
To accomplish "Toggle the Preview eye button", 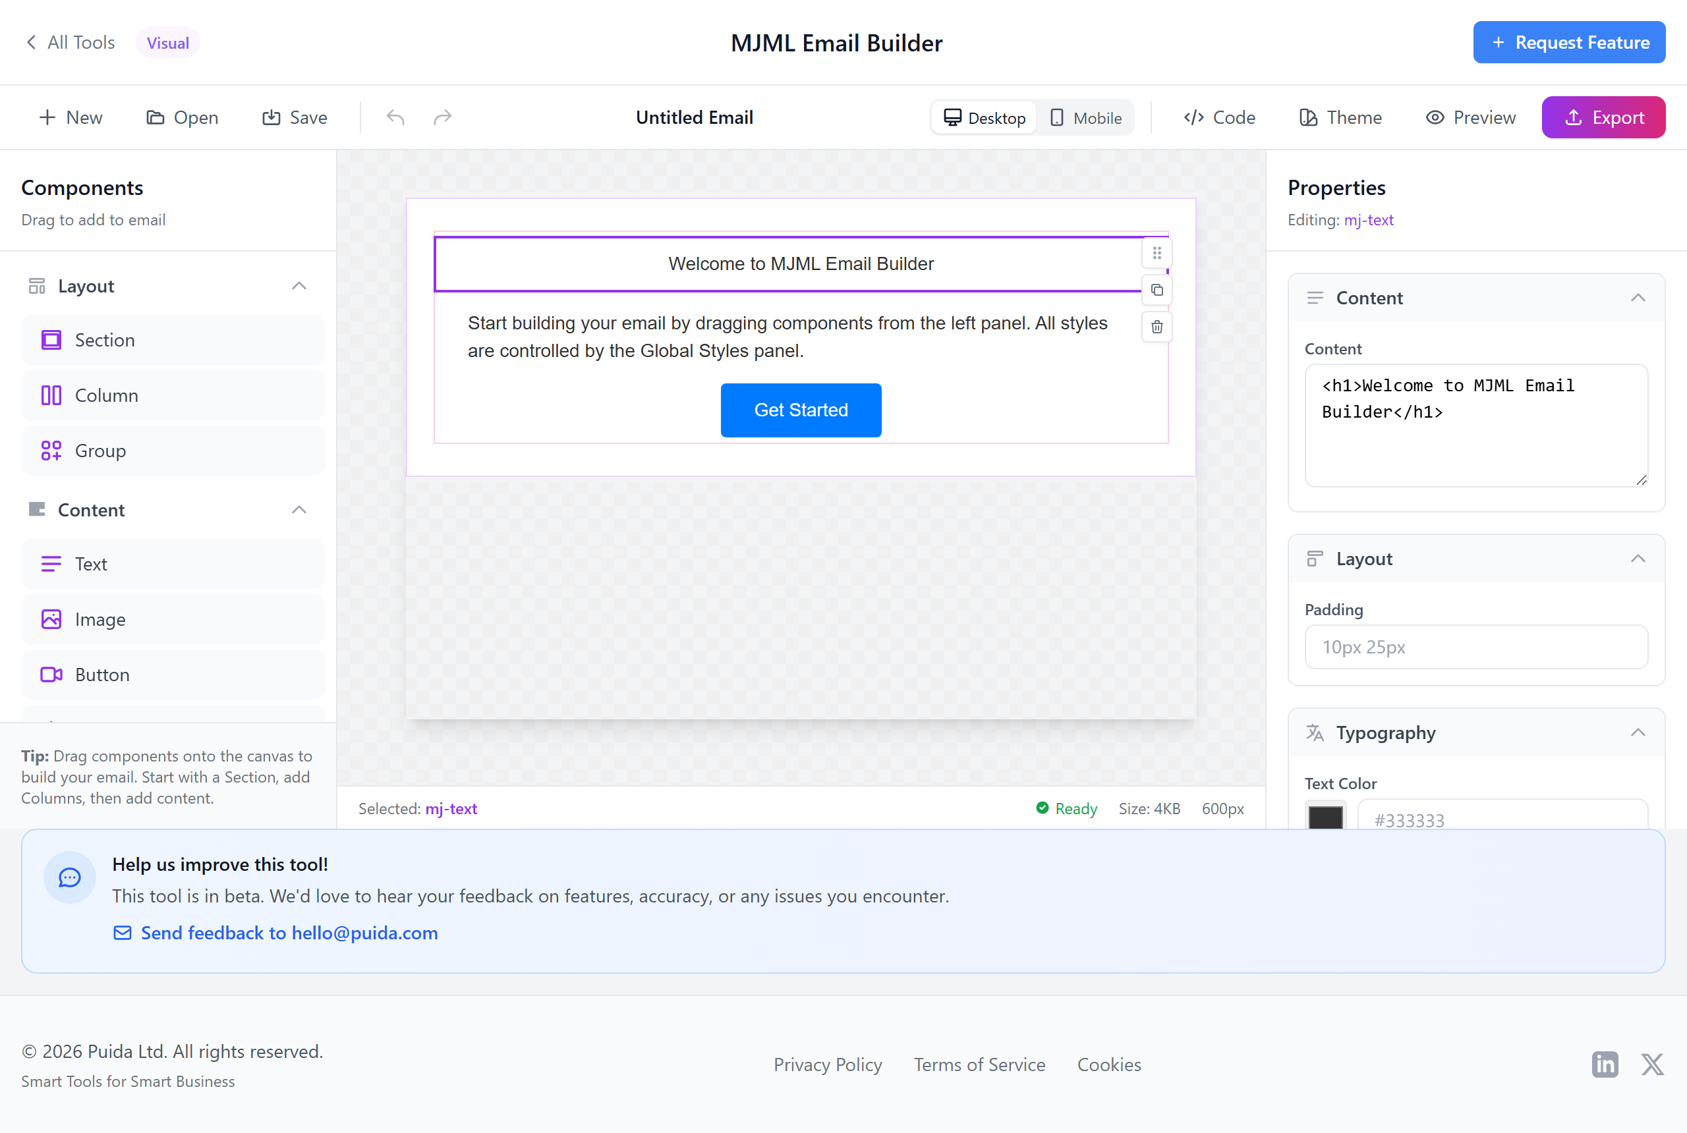I will (x=1470, y=118).
